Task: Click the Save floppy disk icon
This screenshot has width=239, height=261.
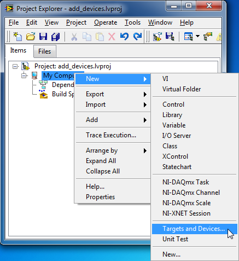Action: click(x=43, y=37)
